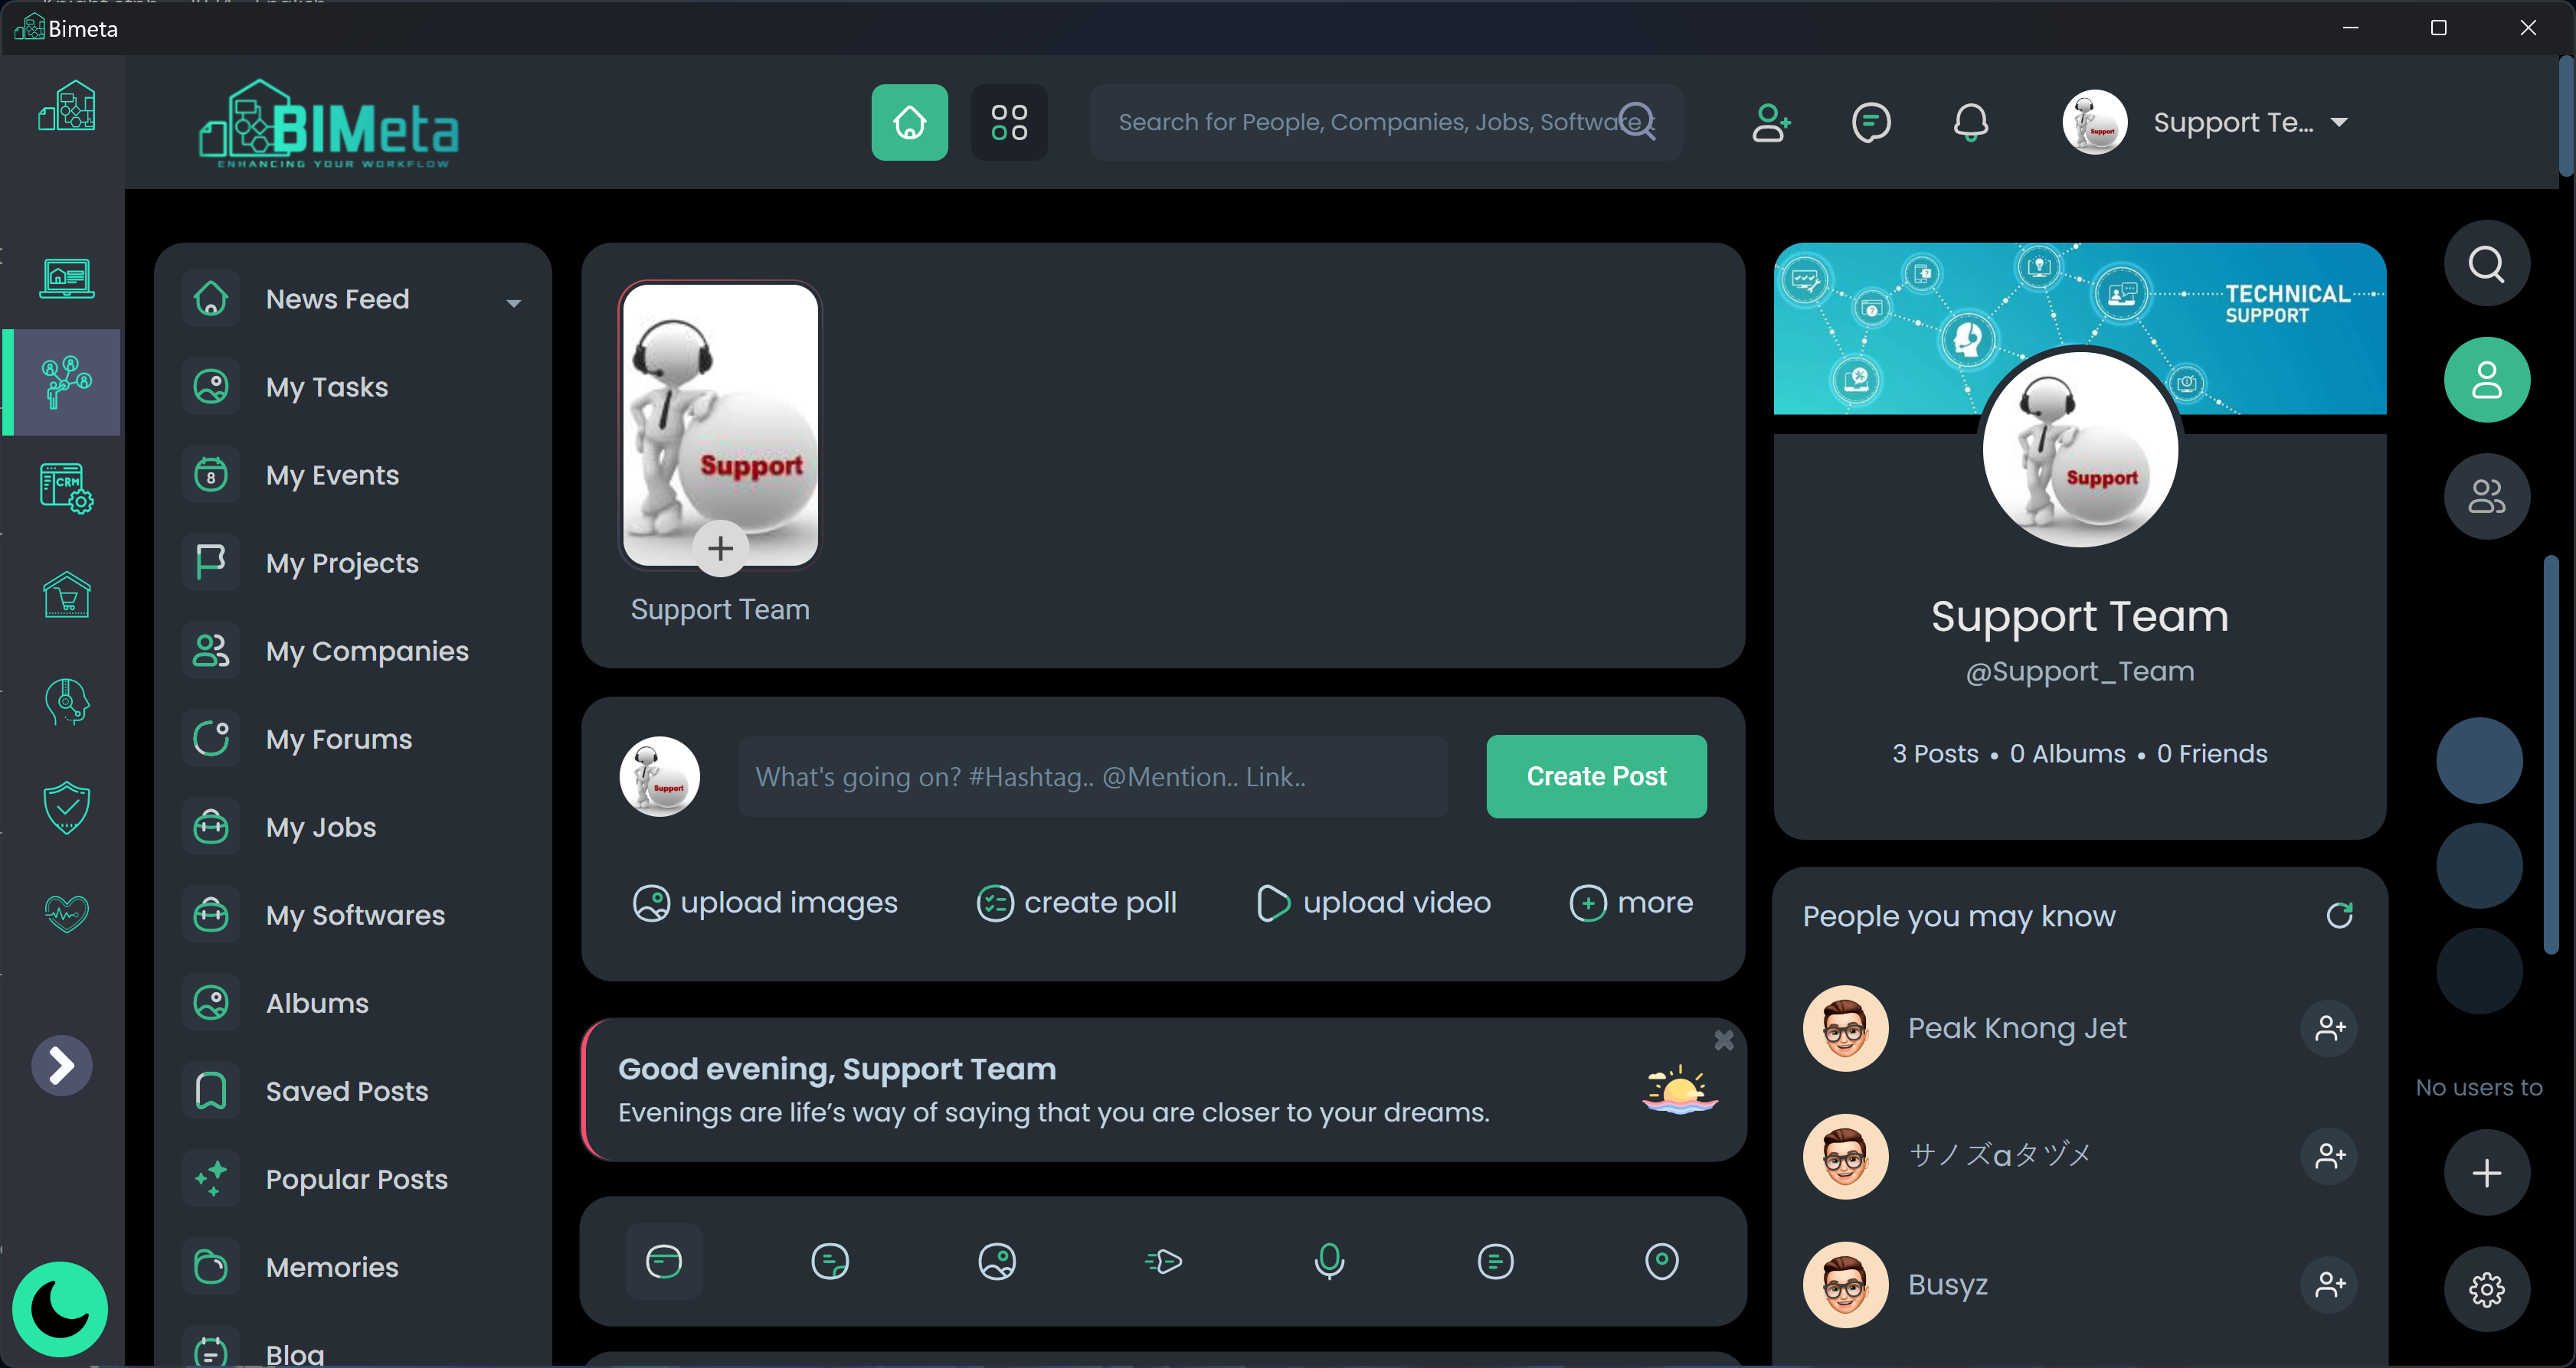Image resolution: width=2576 pixels, height=1368 pixels.
Task: Open Peak Knong Jet's profile
Action: [2016, 1028]
